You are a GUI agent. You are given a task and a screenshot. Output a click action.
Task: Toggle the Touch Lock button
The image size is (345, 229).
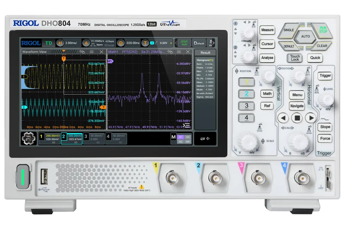(x=295, y=58)
